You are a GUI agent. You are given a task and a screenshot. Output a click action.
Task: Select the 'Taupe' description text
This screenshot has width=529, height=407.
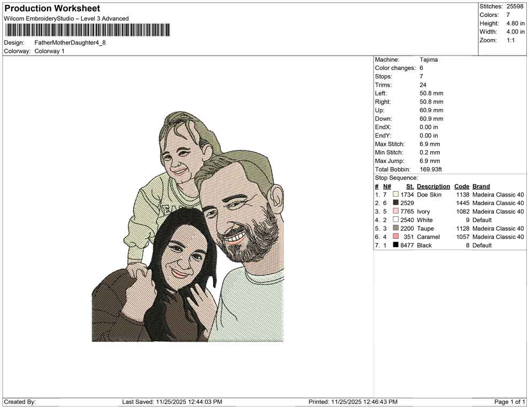click(425, 228)
